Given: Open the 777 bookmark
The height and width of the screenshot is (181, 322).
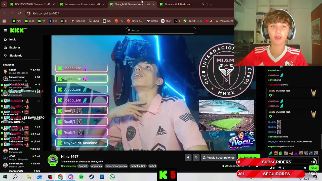Looking at the screenshot, I should tap(119, 21).
